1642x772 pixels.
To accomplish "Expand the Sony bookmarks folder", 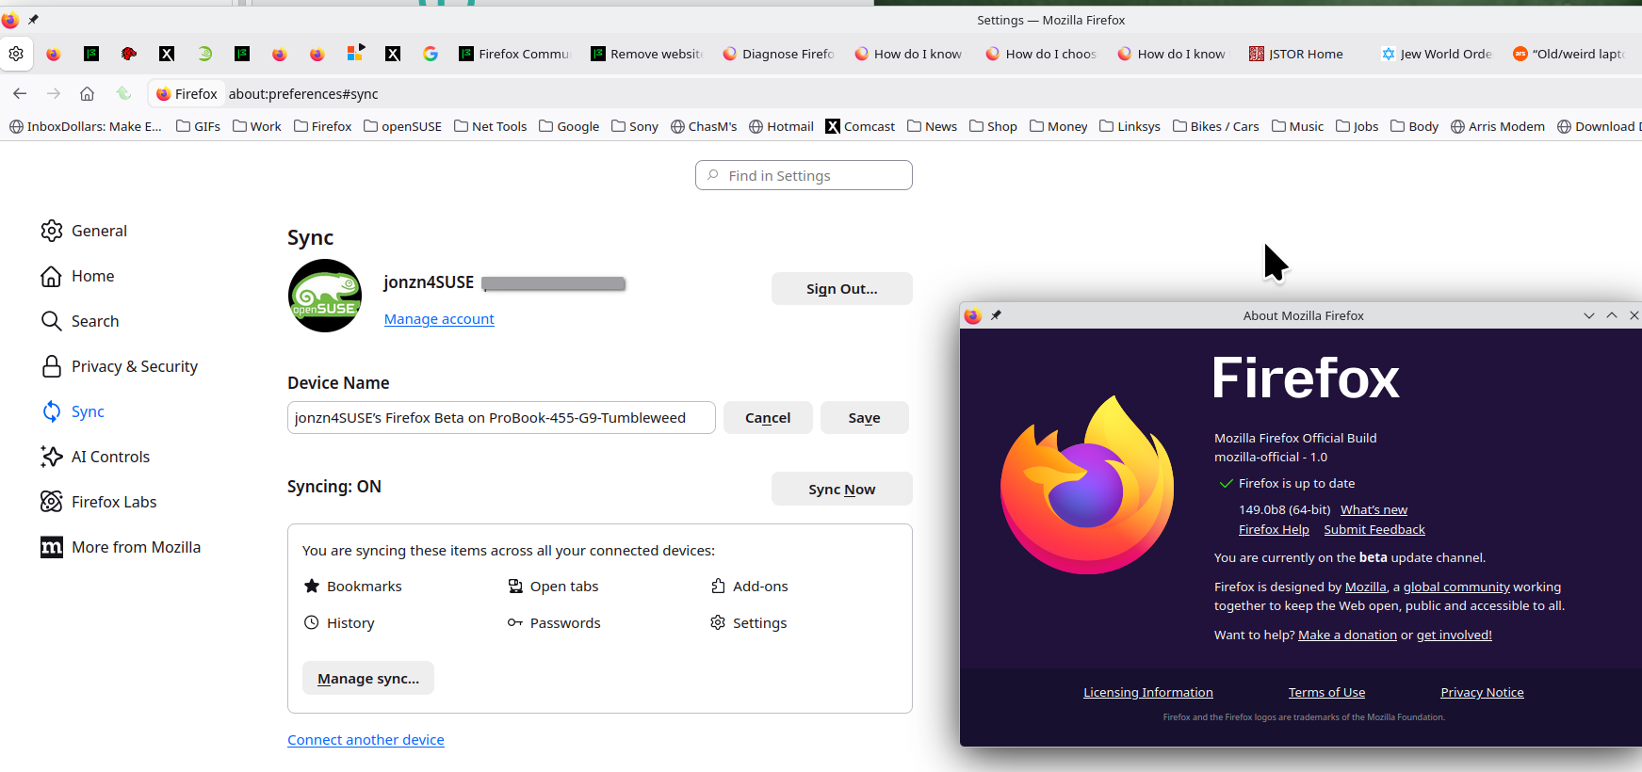I will tap(635, 126).
